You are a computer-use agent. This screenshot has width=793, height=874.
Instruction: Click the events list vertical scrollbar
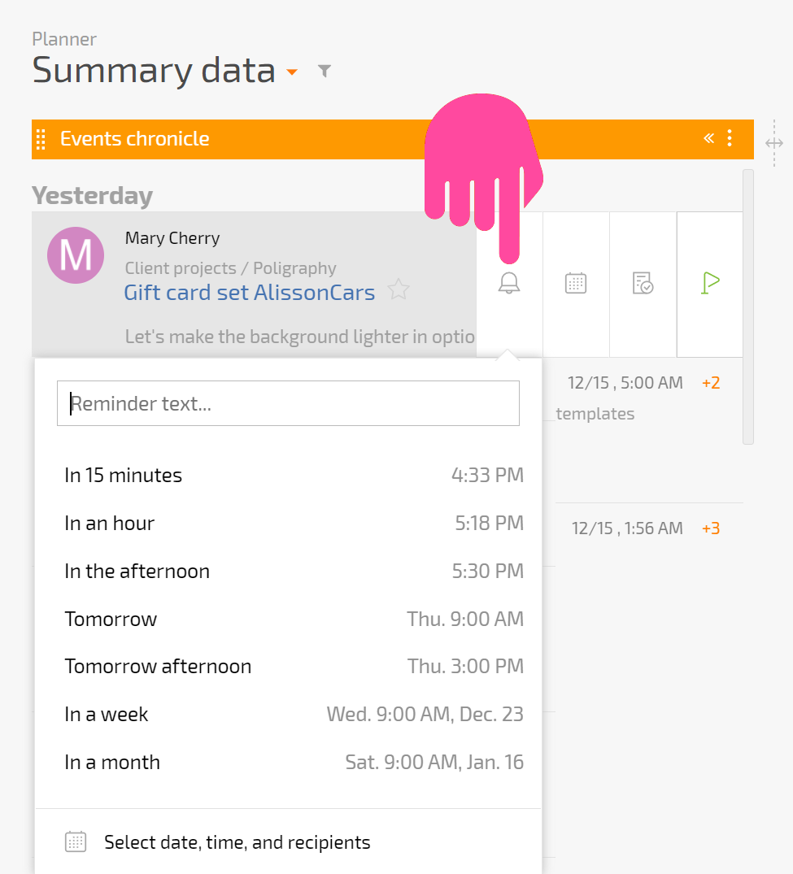(x=748, y=307)
